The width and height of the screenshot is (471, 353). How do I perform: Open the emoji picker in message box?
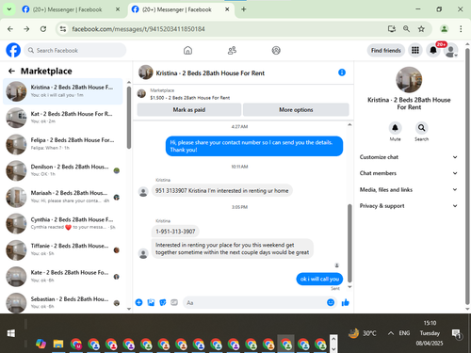[x=331, y=302]
